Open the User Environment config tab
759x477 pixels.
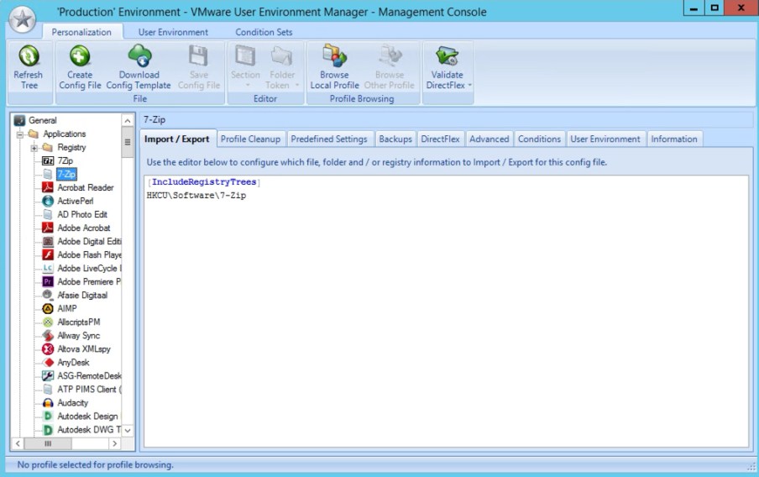605,139
